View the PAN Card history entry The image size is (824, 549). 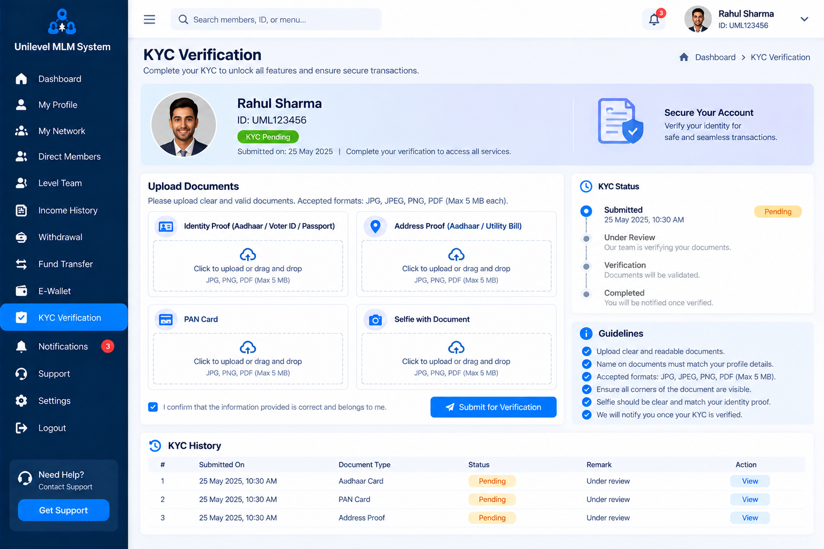pyautogui.click(x=750, y=499)
